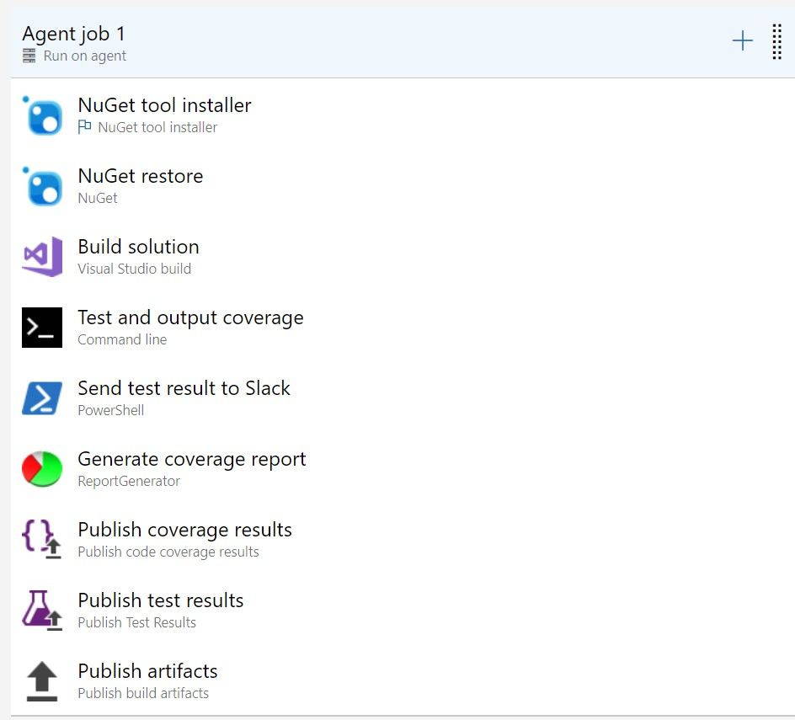795x720 pixels.
Task: Open the Send test result to Slack task
Action: pyautogui.click(x=184, y=389)
